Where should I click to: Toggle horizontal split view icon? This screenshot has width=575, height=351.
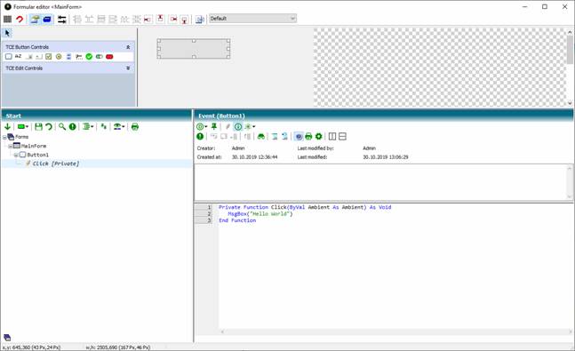pos(342,137)
